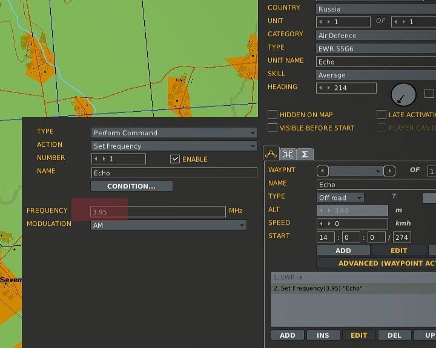Go to next waypoint with right arrow
This screenshot has height=348, width=436.
[389, 171]
